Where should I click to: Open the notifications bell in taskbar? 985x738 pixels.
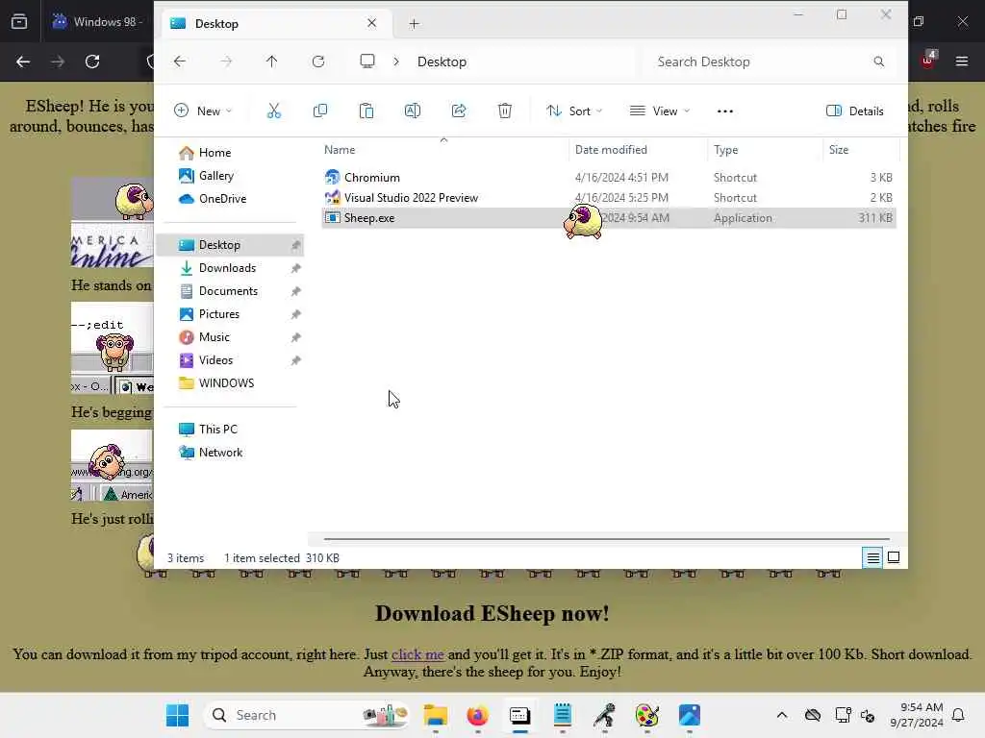pyautogui.click(x=958, y=715)
